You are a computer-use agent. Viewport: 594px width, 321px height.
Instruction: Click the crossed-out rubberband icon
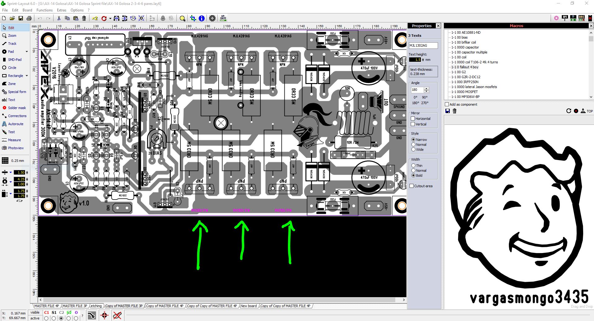pos(117,315)
